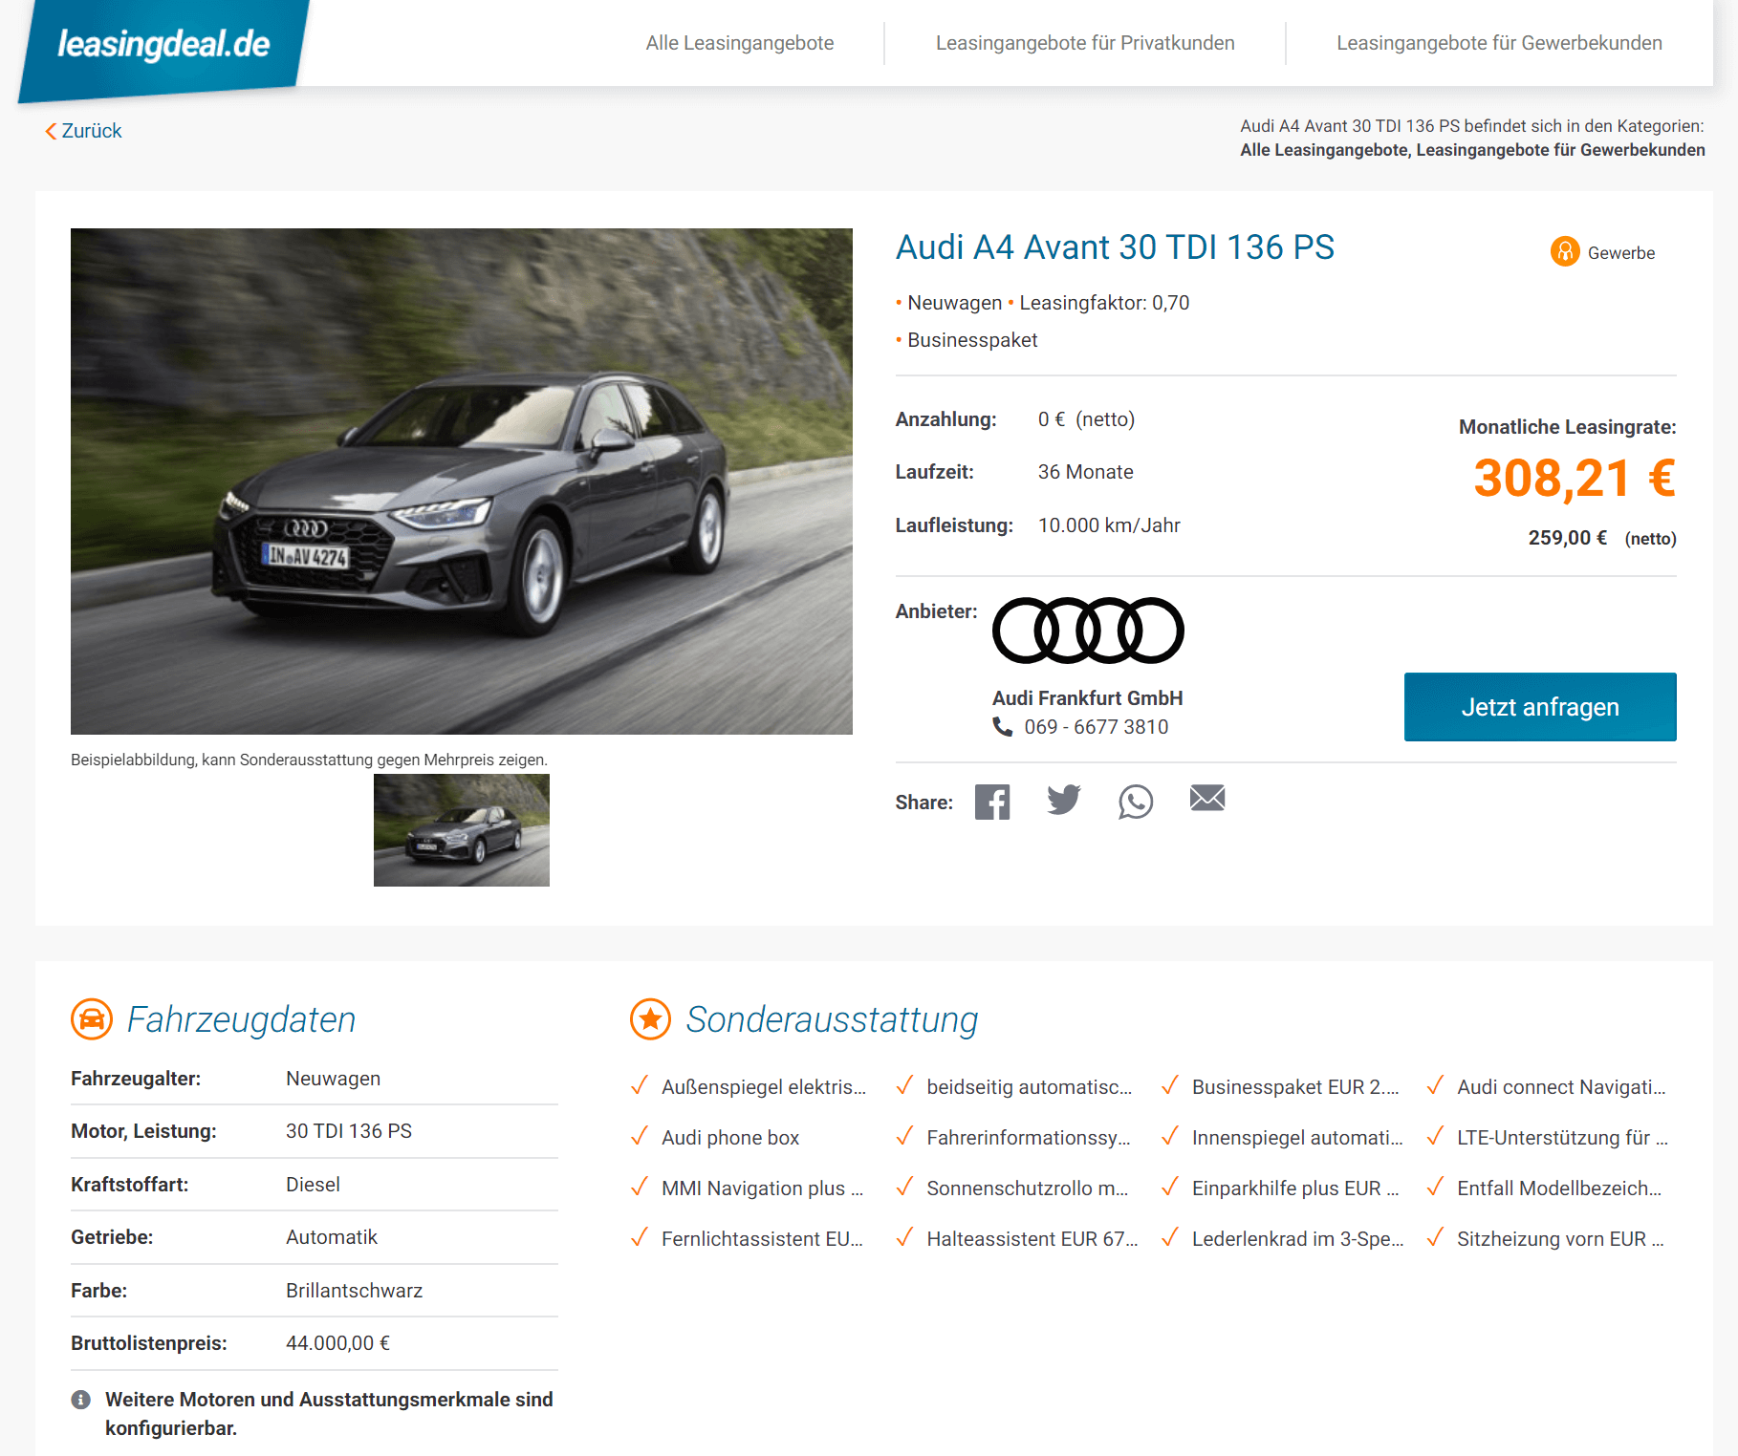The image size is (1738, 1456).
Task: Click equipment item Fahrerinformationssy...
Action: point(1028,1138)
